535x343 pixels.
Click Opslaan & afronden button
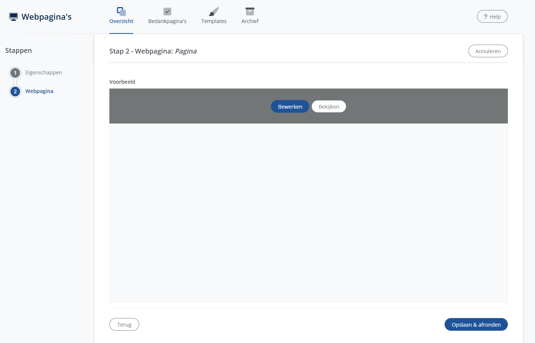(x=476, y=325)
